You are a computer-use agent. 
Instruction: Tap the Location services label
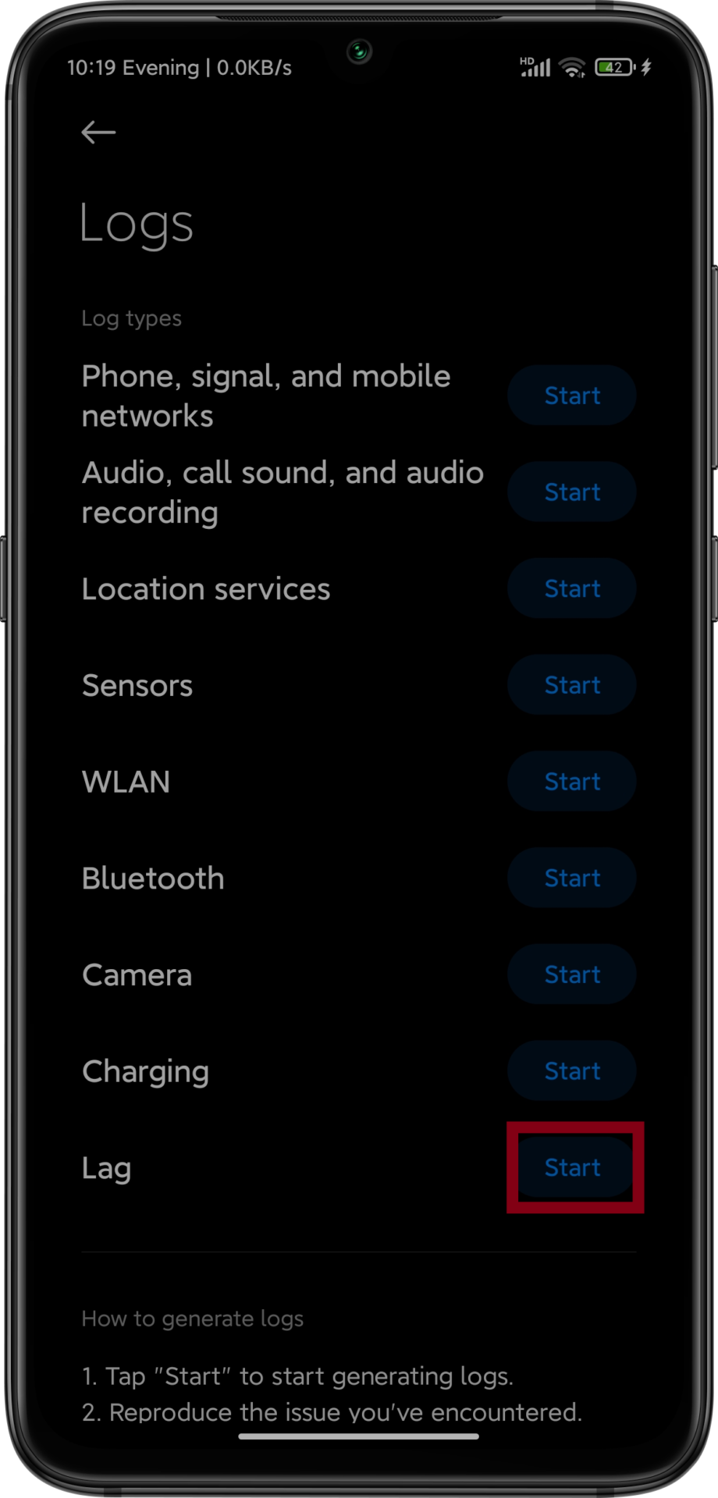(x=206, y=589)
